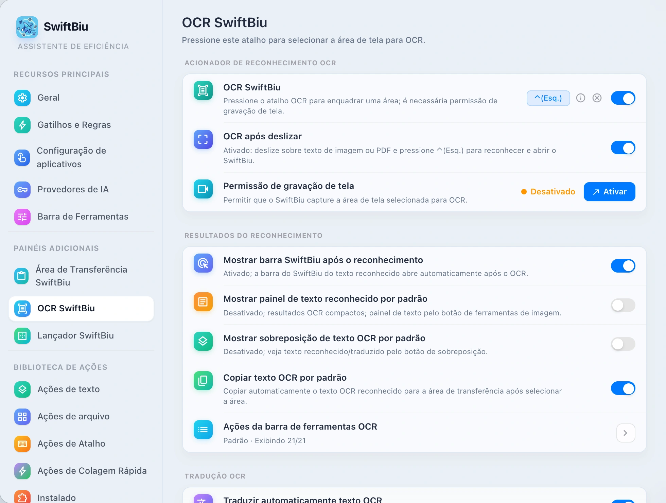Turn off Mostrar barra SwiftBiu após reconhecimento
Viewport: 666px width, 503px height.
623,266
